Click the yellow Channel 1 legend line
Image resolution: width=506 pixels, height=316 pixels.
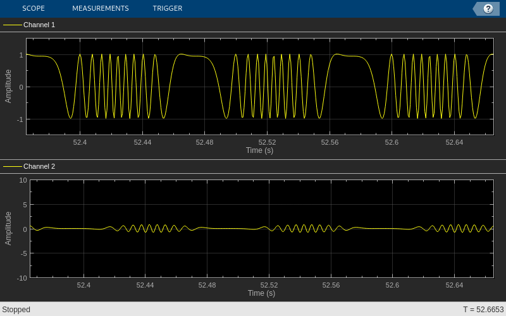tap(13, 25)
